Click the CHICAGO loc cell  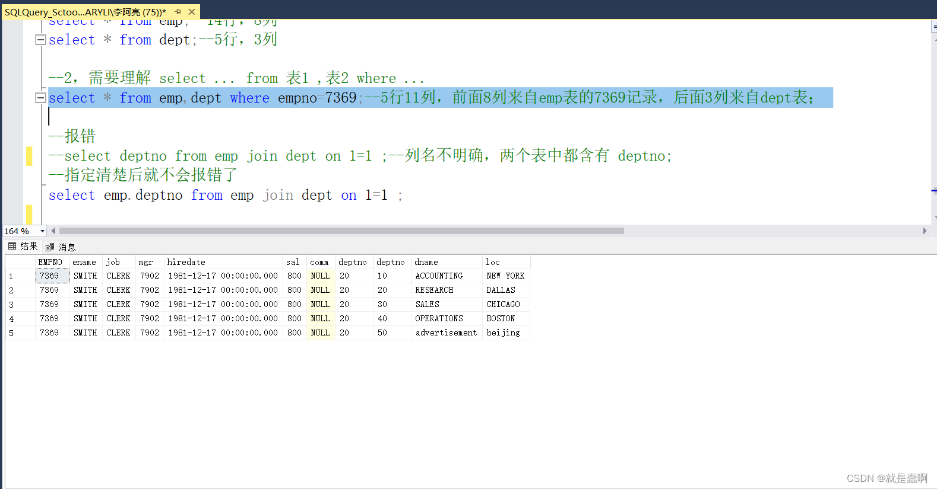pyautogui.click(x=505, y=305)
